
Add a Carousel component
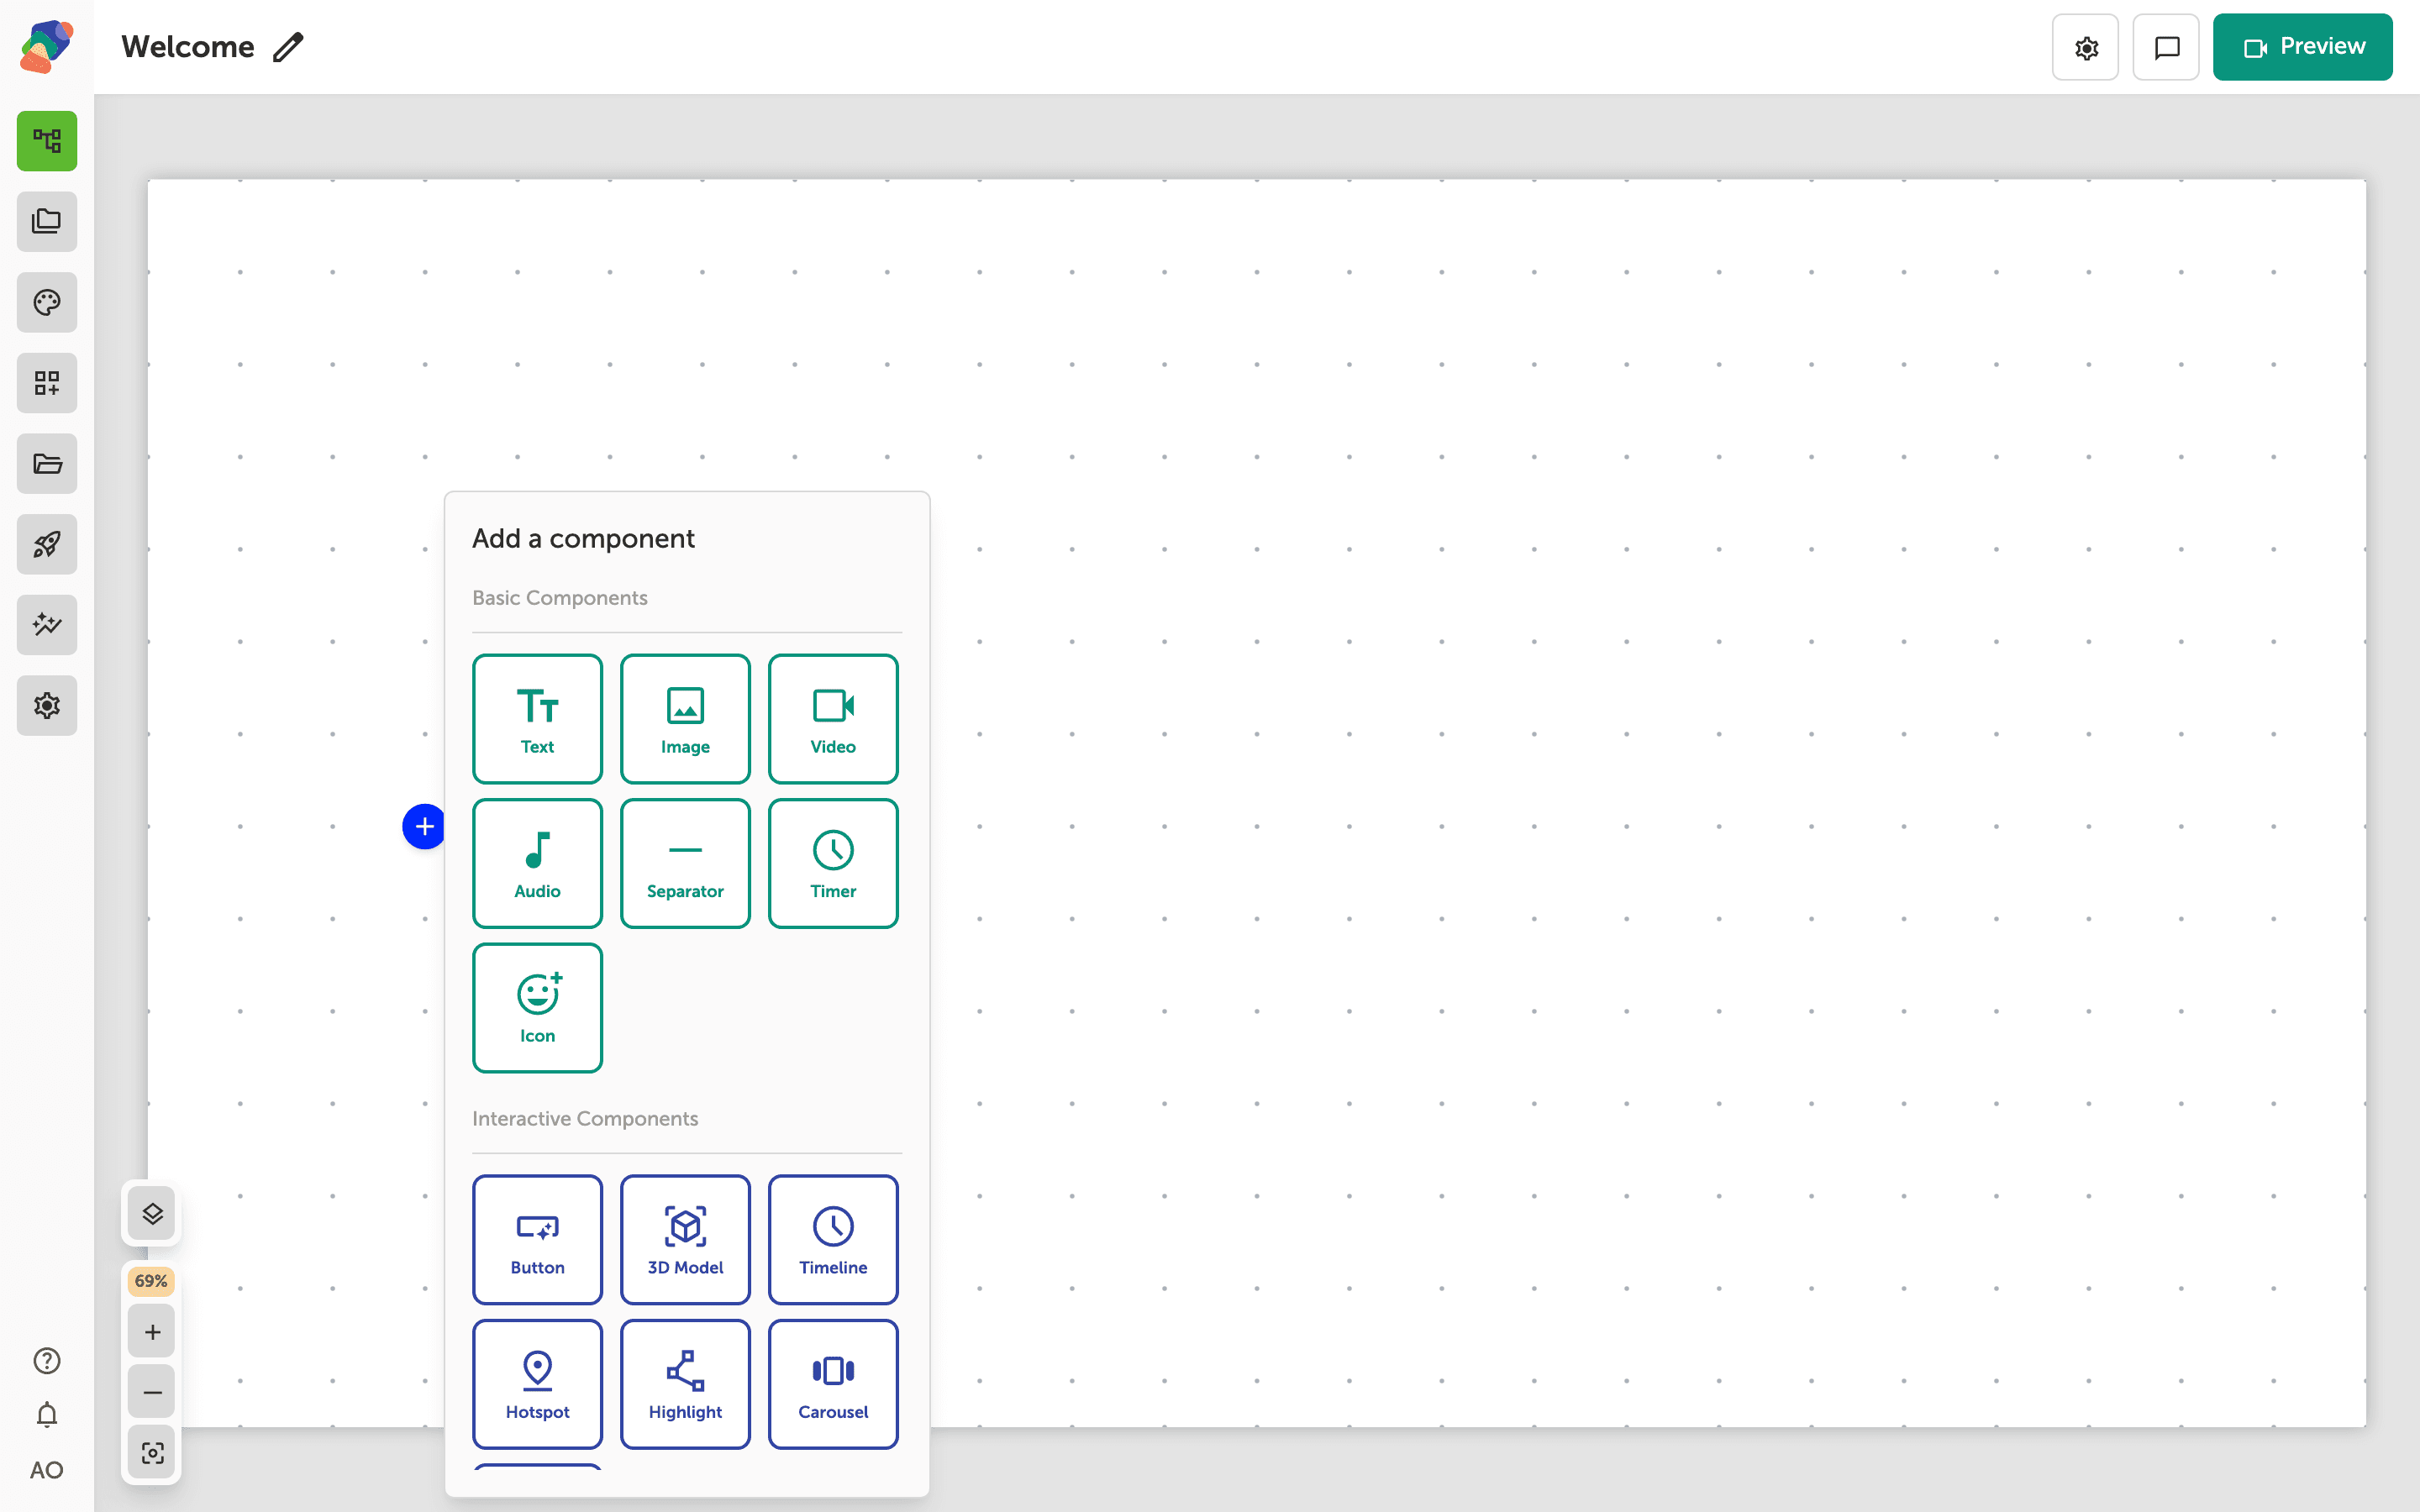click(833, 1384)
